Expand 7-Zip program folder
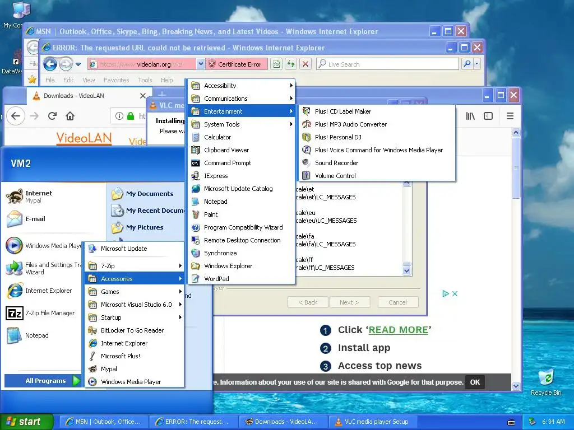 pyautogui.click(x=134, y=266)
